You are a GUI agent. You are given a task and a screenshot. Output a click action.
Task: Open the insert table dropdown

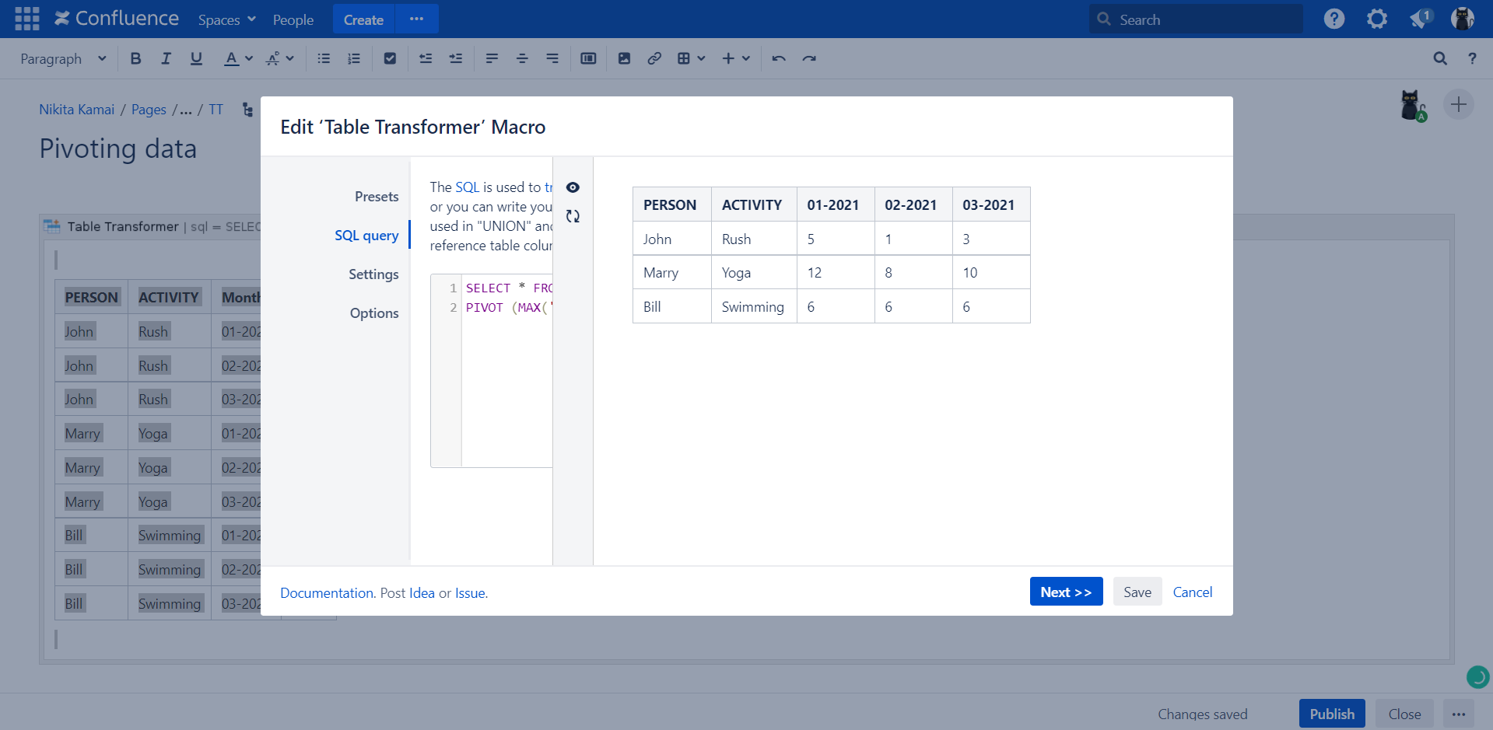click(x=691, y=58)
